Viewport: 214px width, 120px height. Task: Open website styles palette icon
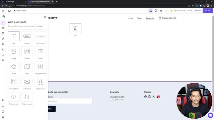click(3, 33)
